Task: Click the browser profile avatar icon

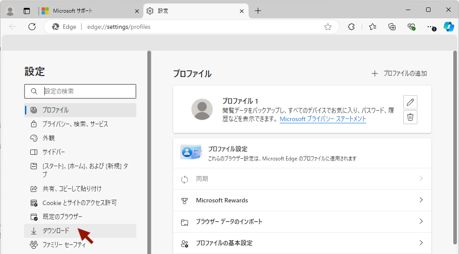Action: [x=10, y=11]
